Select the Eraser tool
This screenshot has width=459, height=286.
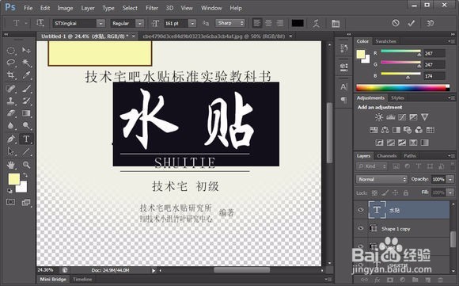coord(11,113)
